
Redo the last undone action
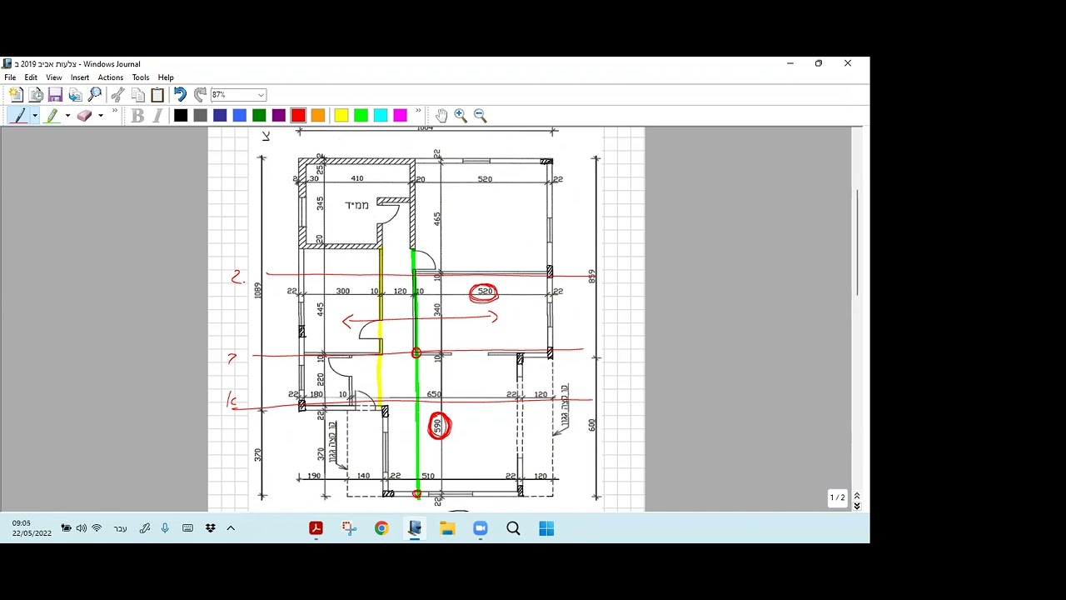[200, 95]
